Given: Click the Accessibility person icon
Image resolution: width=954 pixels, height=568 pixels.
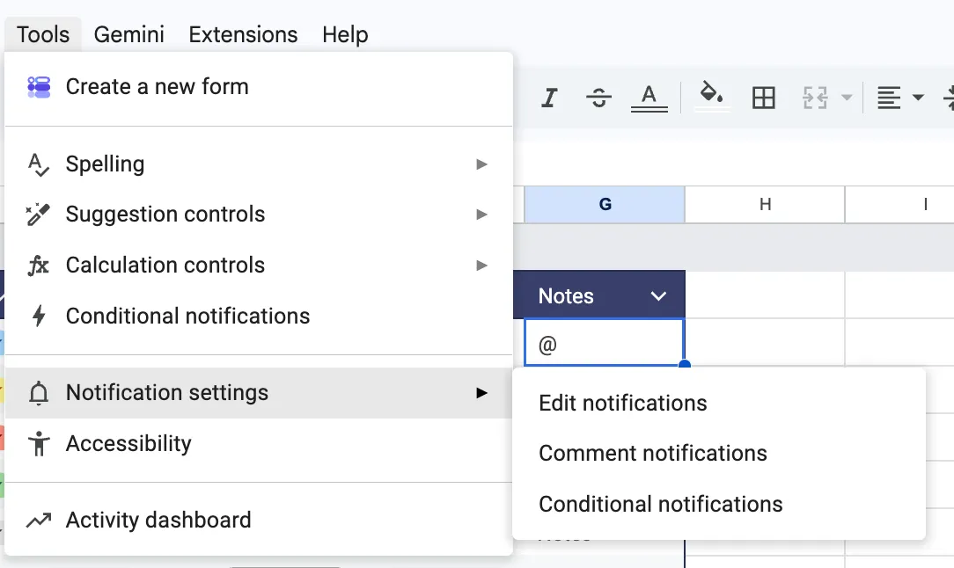Looking at the screenshot, I should (x=39, y=444).
